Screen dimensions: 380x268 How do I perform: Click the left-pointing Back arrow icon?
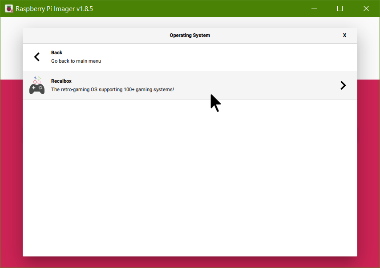pyautogui.click(x=37, y=57)
